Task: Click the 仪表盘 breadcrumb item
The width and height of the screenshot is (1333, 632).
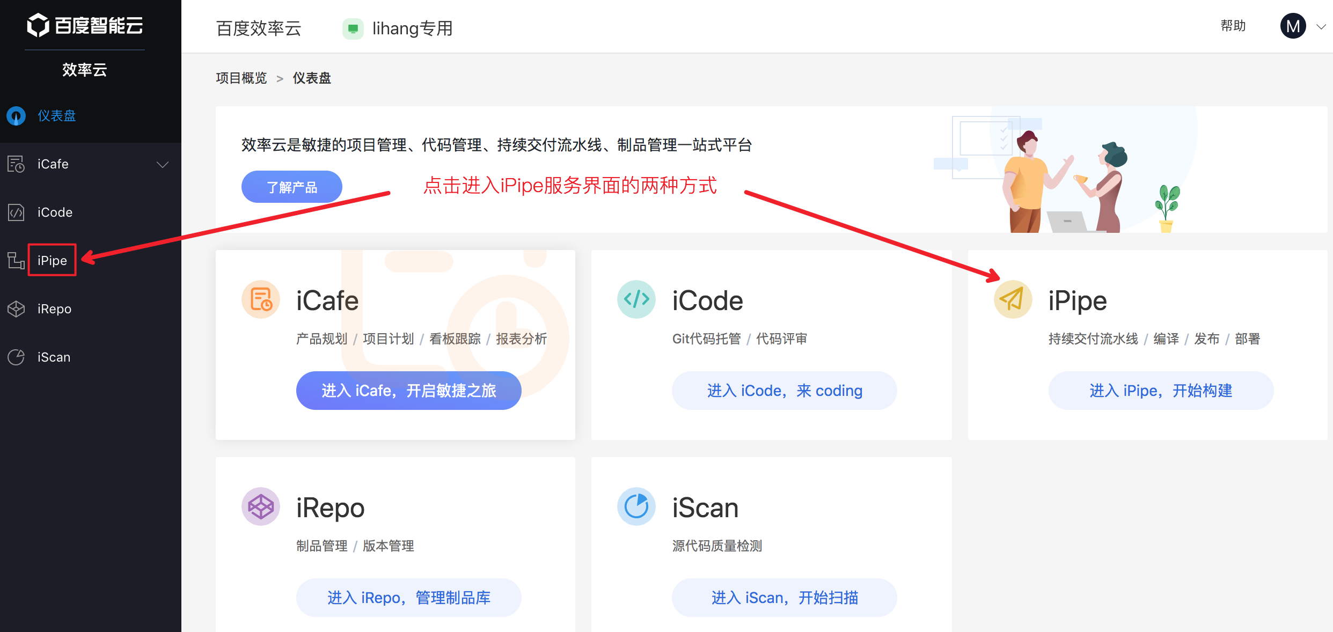Action: coord(312,78)
